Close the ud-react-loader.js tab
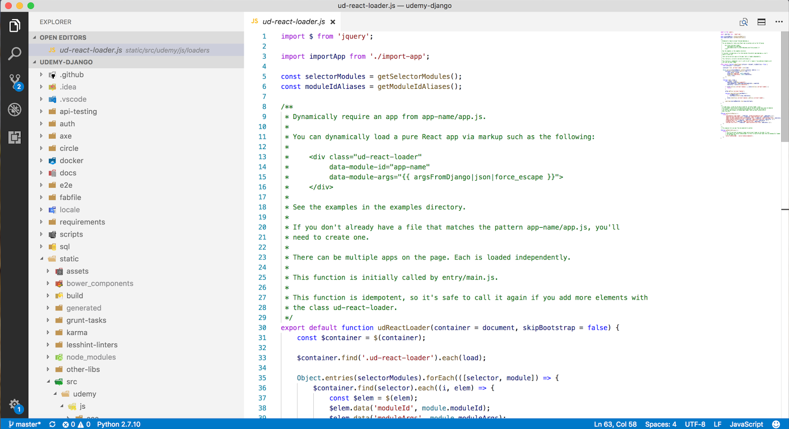The width and height of the screenshot is (789, 429). (333, 22)
